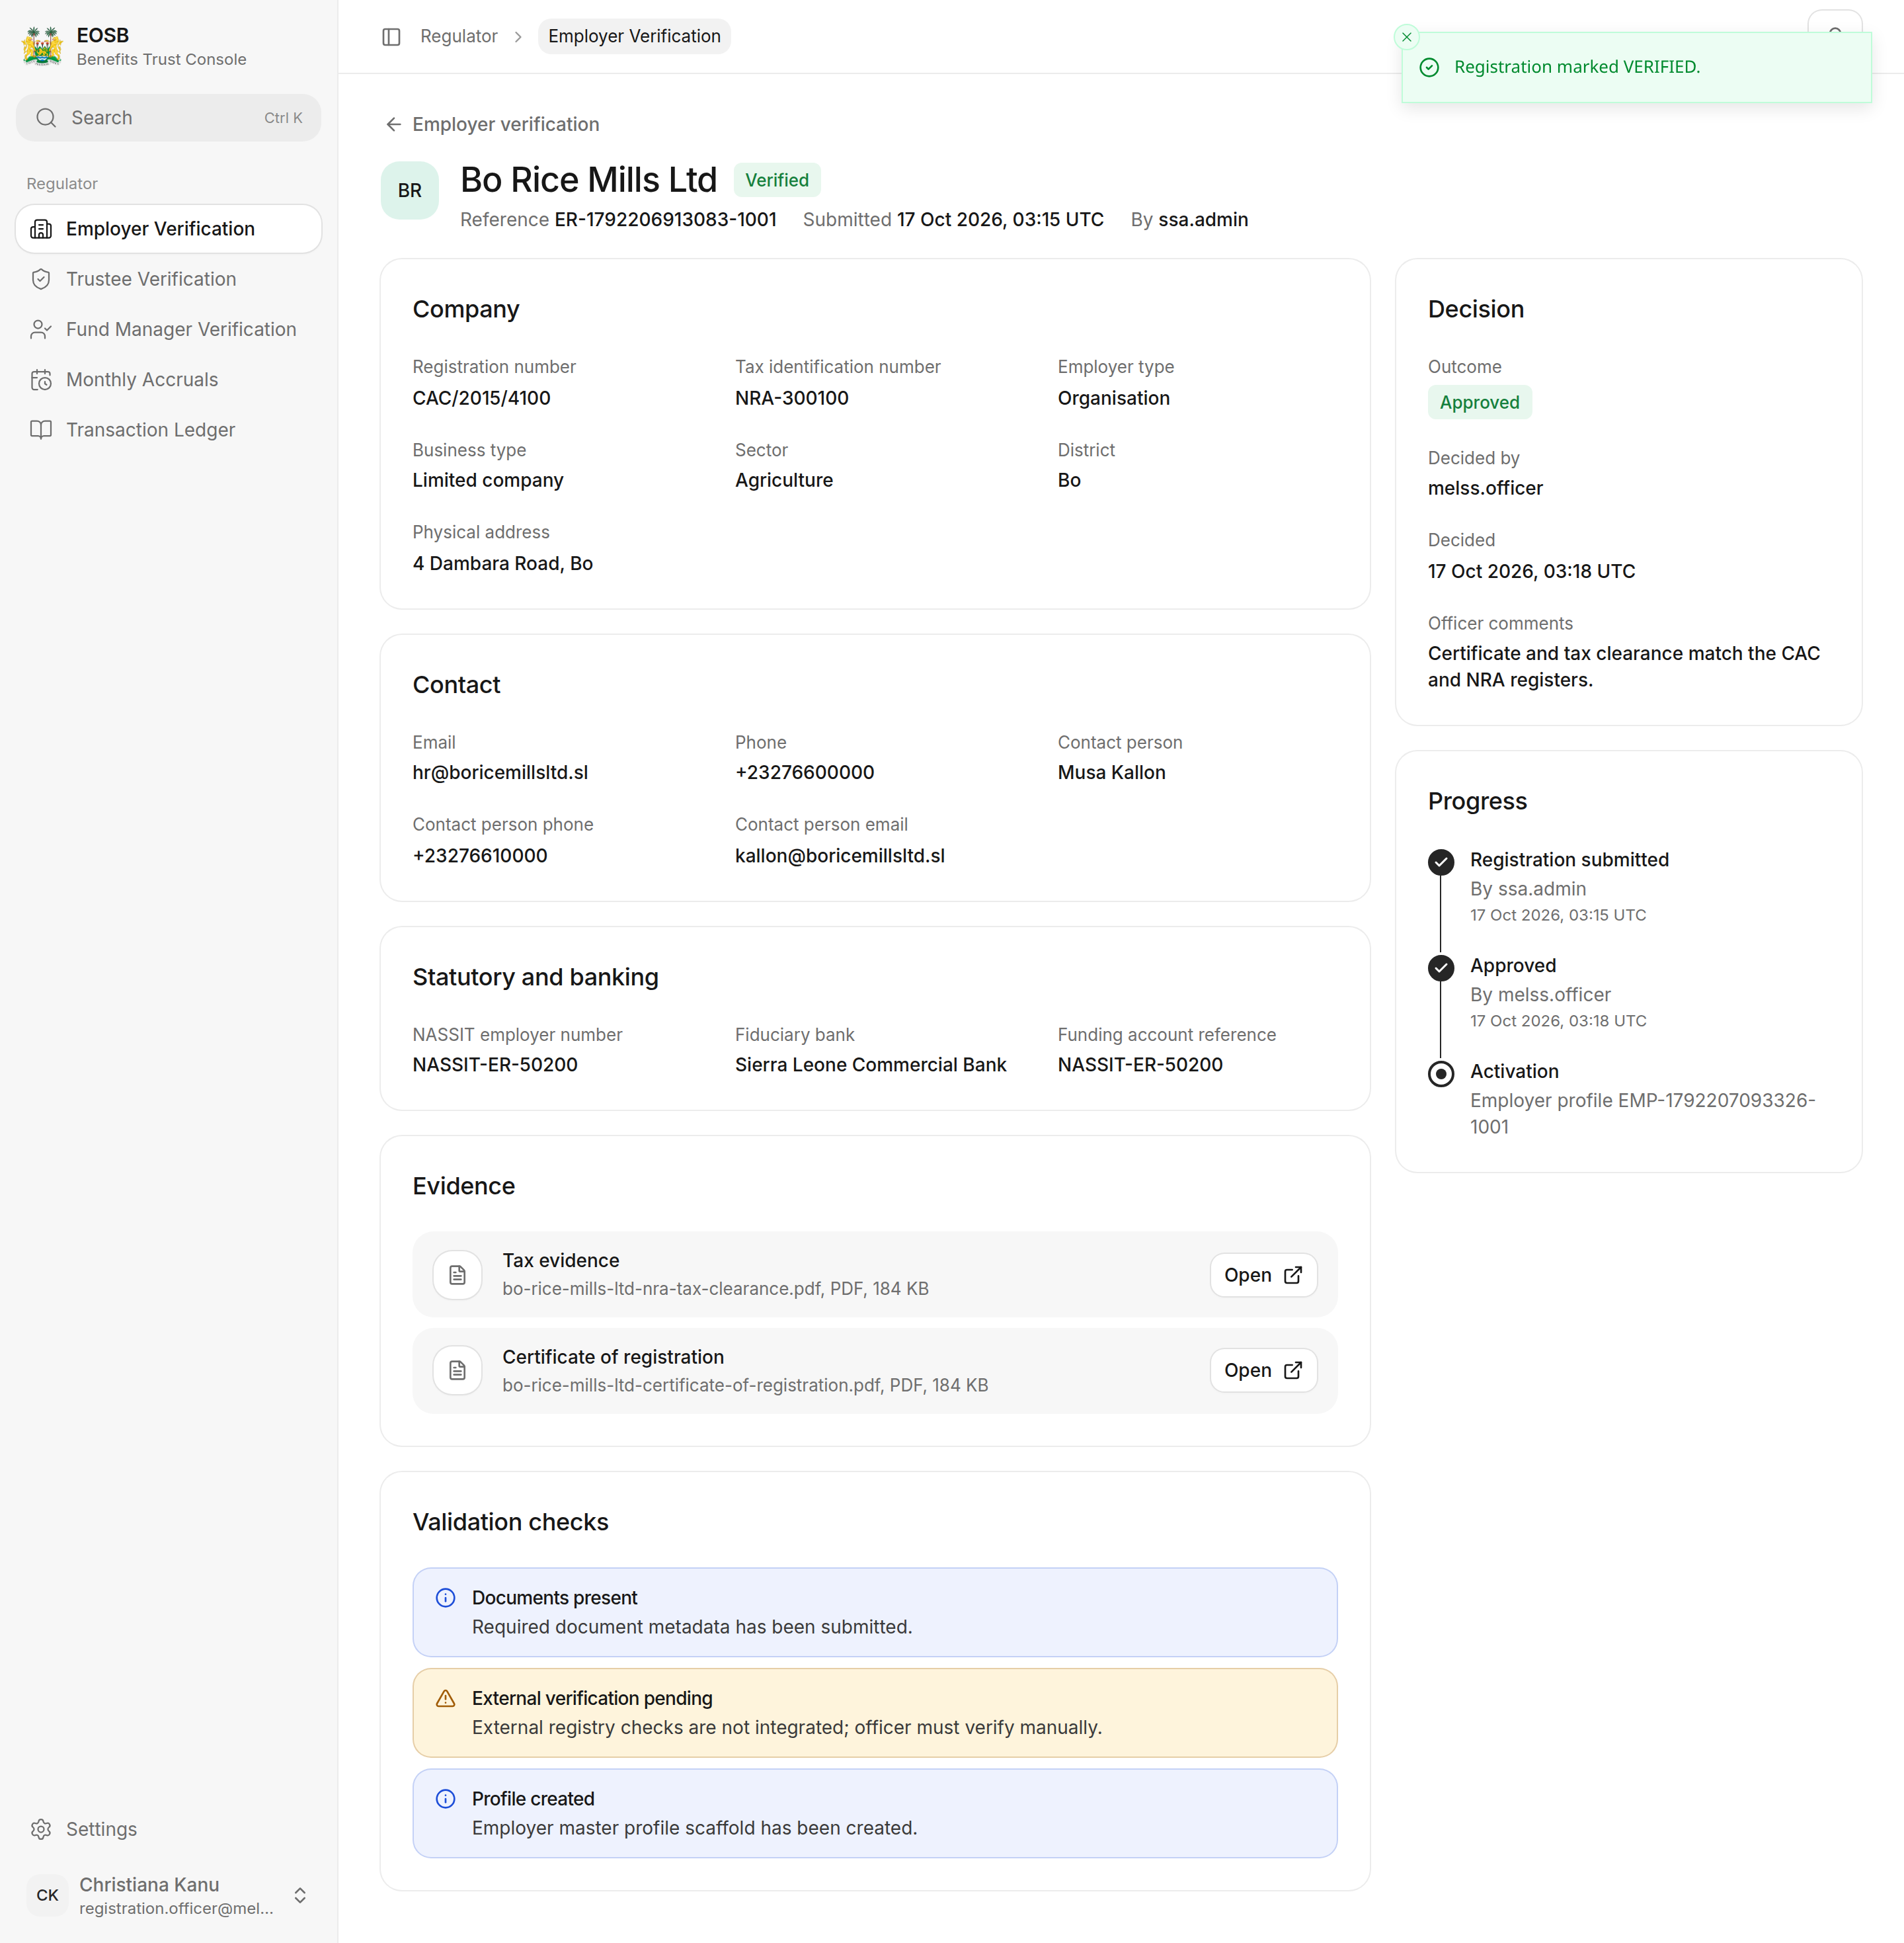1904x1943 pixels.
Task: Click the email hr@boricemillsltd.sl
Action: click(500, 772)
